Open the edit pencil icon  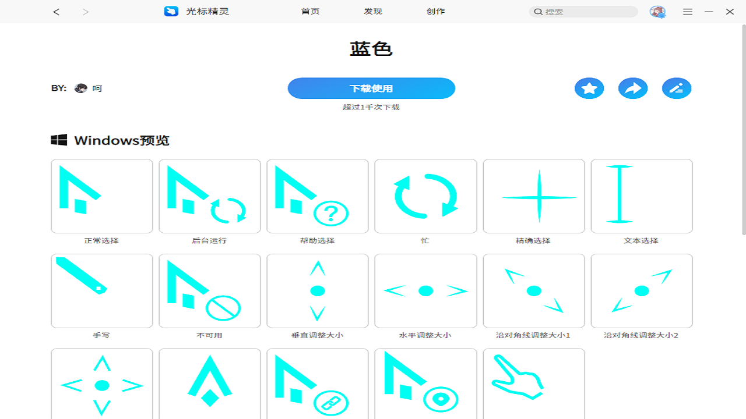[x=676, y=88]
